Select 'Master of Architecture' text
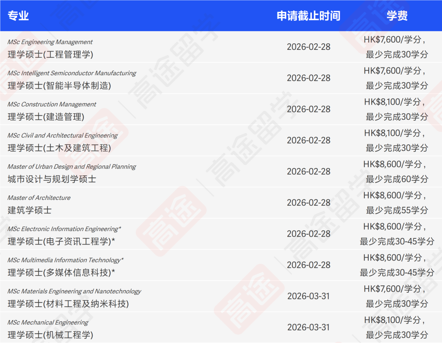 tap(39, 198)
